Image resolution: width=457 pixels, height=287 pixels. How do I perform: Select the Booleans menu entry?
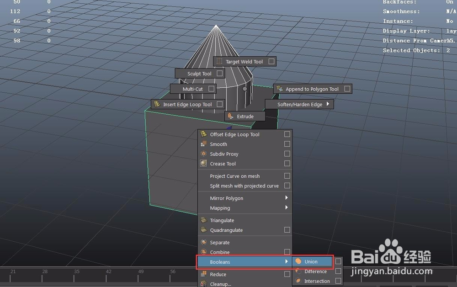point(245,262)
